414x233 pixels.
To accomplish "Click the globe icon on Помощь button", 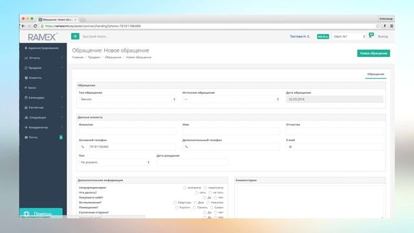I will (27, 214).
